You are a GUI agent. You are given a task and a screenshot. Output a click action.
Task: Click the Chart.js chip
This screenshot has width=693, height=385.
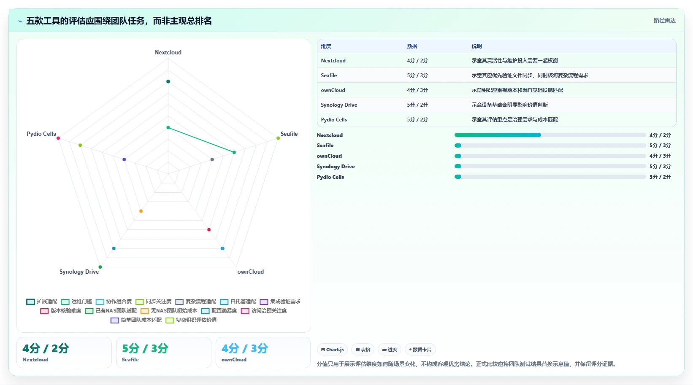(332, 350)
